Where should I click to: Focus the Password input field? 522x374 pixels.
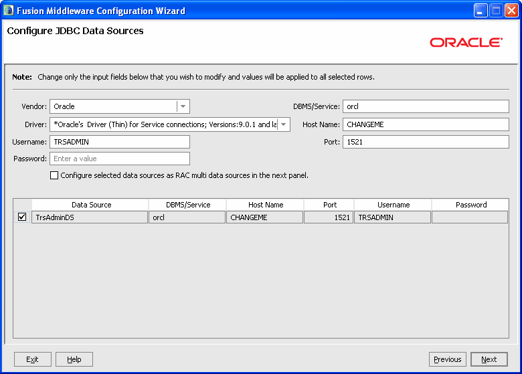pyautogui.click(x=120, y=159)
